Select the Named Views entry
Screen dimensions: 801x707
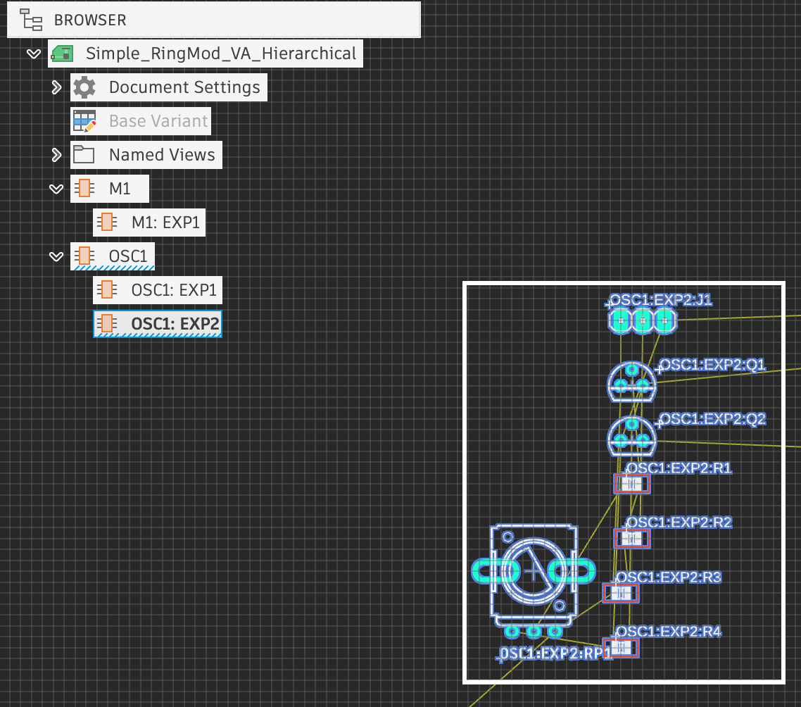tap(162, 155)
